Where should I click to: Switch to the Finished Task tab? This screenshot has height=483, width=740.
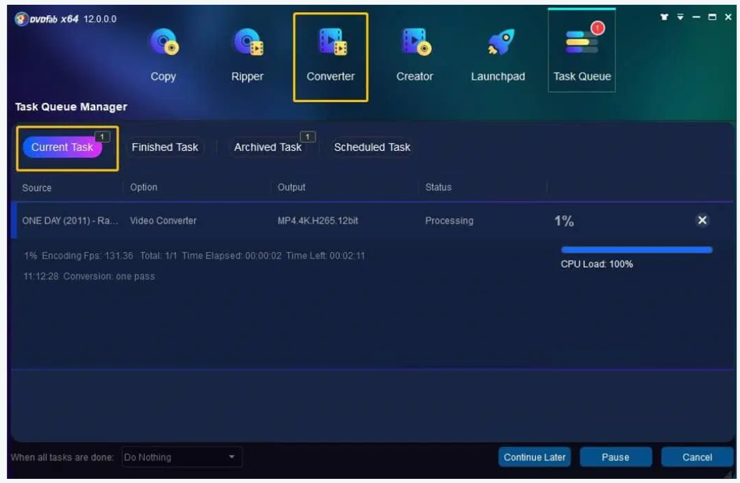click(x=164, y=147)
